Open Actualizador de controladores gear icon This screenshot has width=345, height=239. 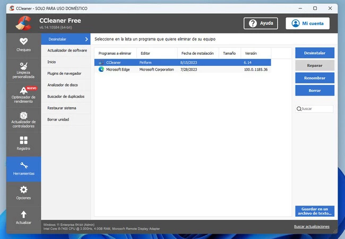[23, 116]
